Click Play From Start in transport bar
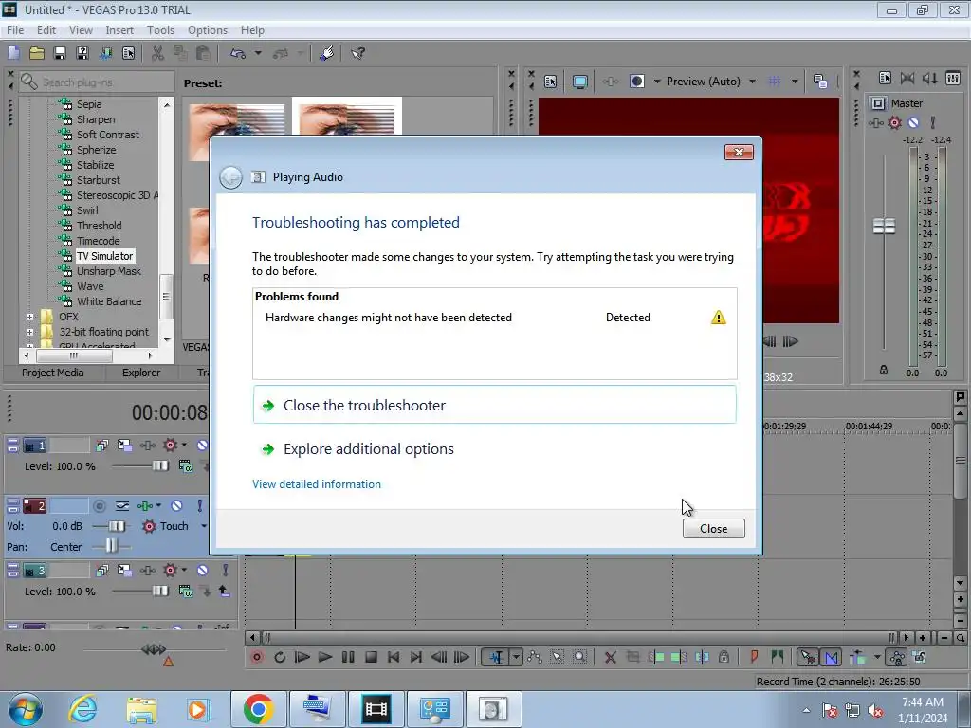Image resolution: width=971 pixels, height=728 pixels. [302, 657]
